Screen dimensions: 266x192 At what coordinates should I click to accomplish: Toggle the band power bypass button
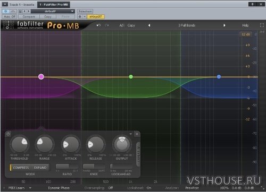8,134
